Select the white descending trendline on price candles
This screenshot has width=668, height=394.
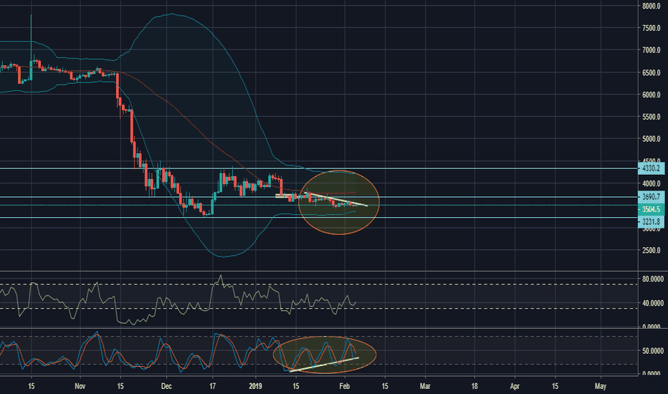(x=337, y=200)
